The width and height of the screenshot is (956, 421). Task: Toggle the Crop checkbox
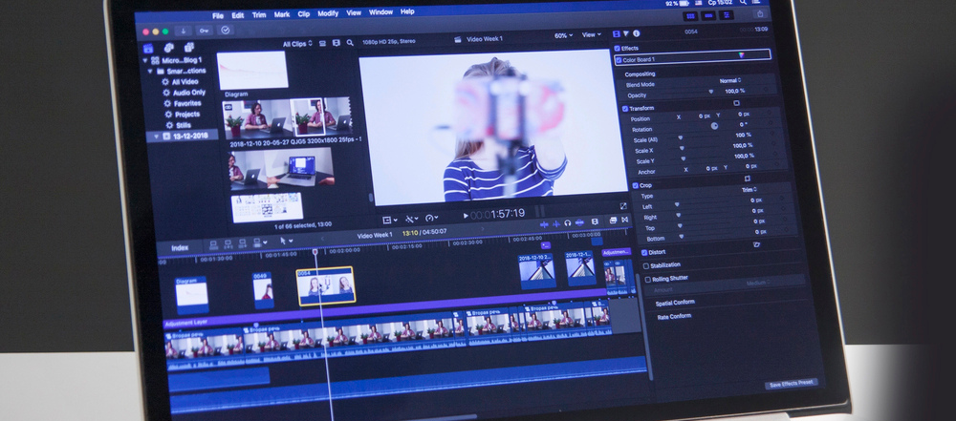(x=635, y=185)
